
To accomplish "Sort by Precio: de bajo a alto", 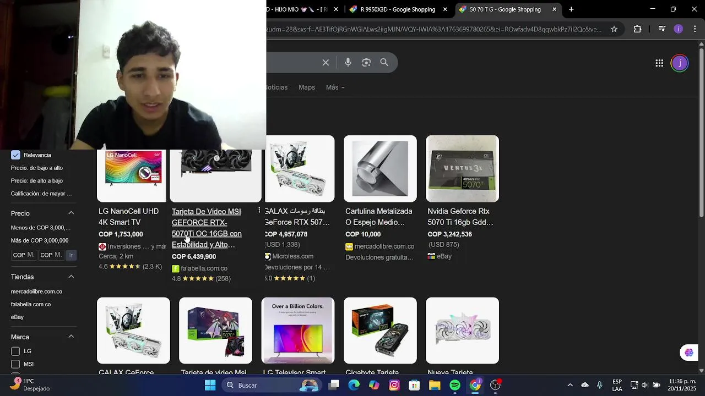I will 37,168.
